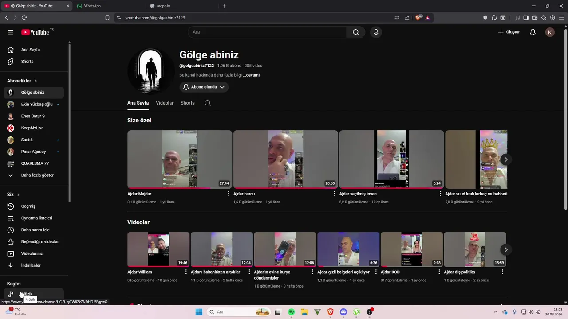The height and width of the screenshot is (319, 568).
Task: Switch to the channel Shorts tab
Action: (x=188, y=103)
